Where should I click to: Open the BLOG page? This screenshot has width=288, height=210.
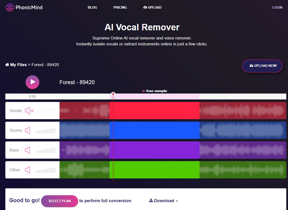pyautogui.click(x=92, y=7)
